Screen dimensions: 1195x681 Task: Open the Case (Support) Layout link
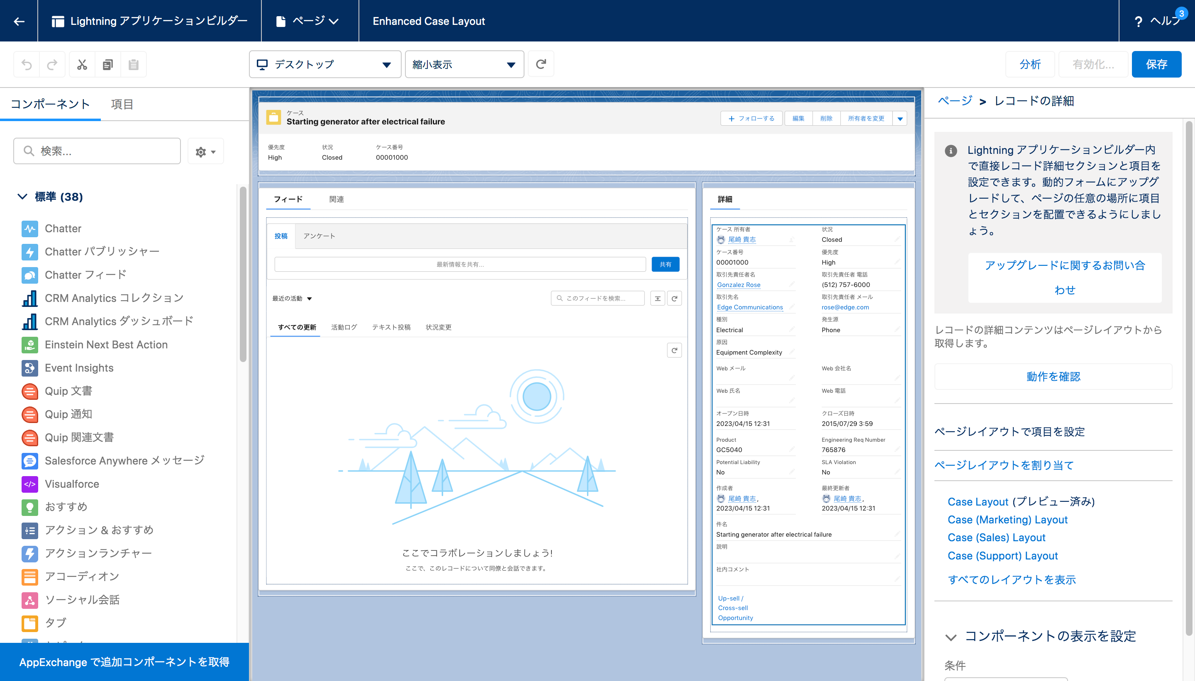(x=1003, y=556)
